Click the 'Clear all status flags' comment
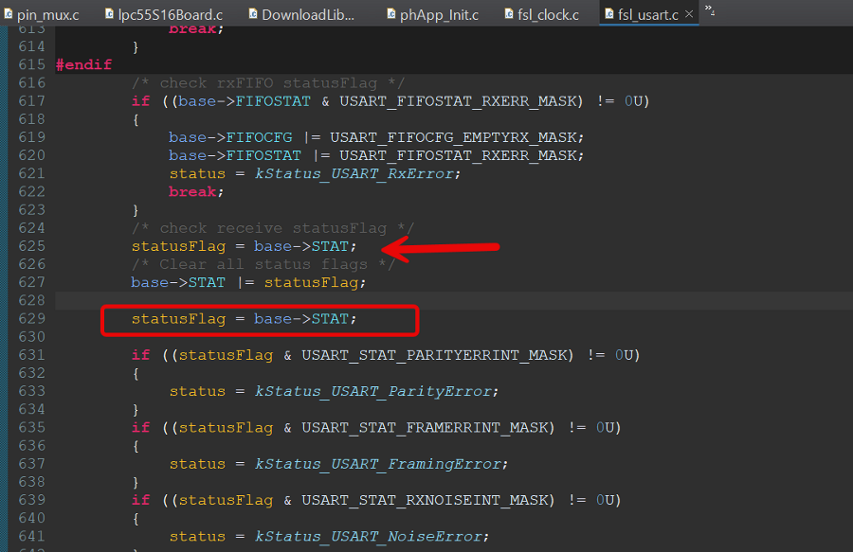853x552 pixels. coord(263,264)
